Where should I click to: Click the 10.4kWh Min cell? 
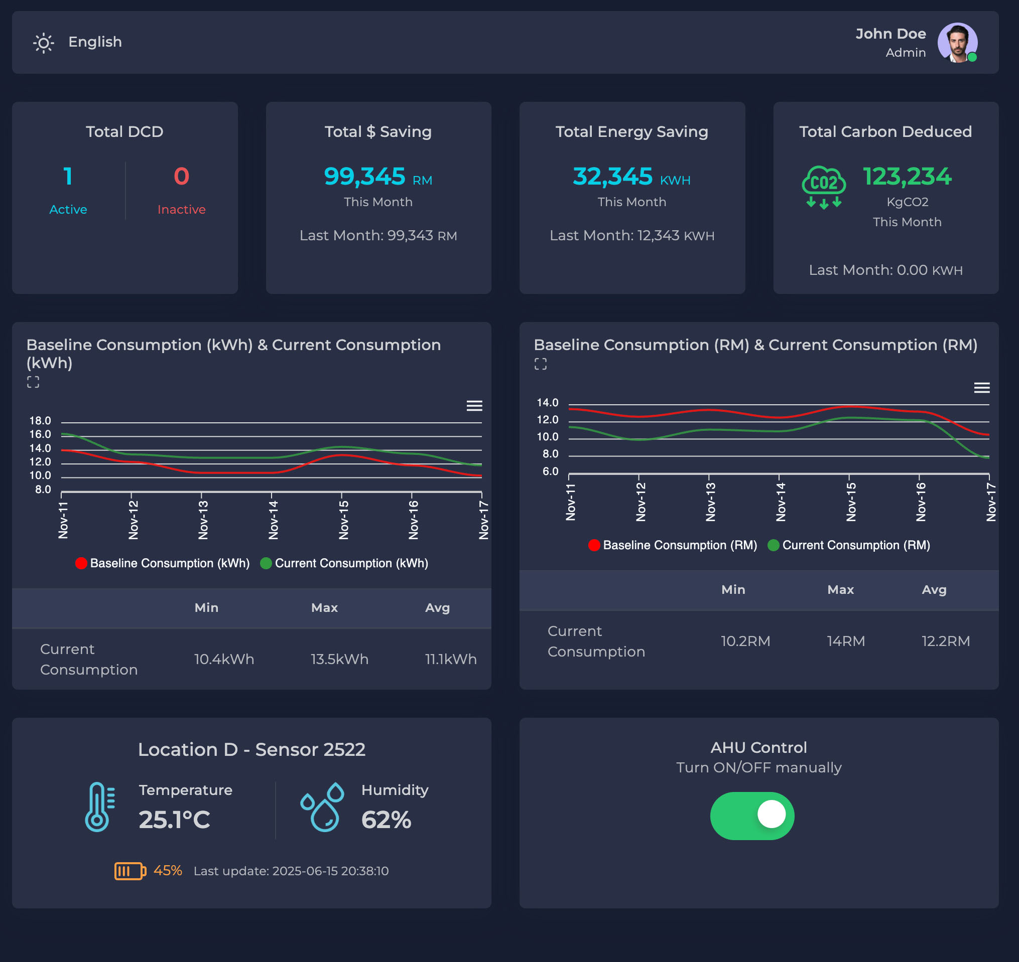click(x=224, y=659)
